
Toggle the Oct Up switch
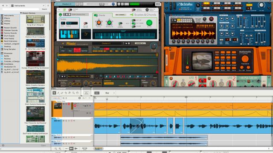[x=134, y=20]
